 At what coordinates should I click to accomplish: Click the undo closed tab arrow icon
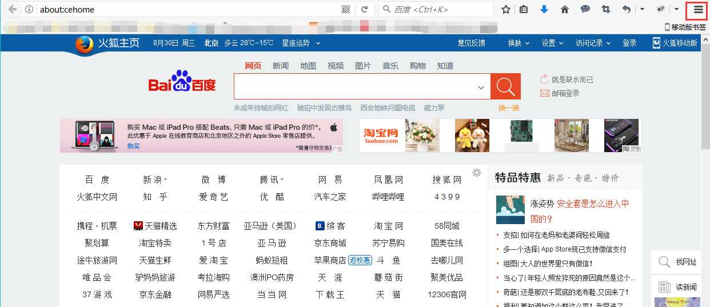(627, 9)
